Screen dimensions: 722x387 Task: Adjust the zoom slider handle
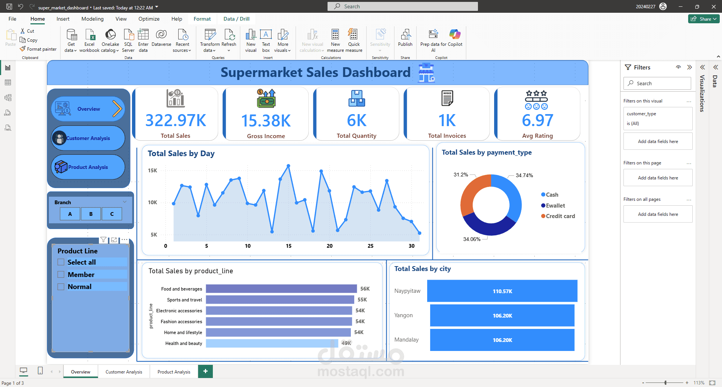665,382
